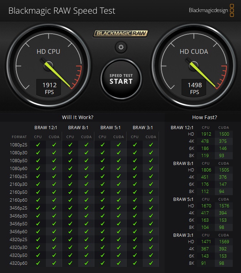The width and height of the screenshot is (241, 273).
Task: Click the 2160p60 BRAW 8:1 CPU checkmark
Action: tap(70, 200)
